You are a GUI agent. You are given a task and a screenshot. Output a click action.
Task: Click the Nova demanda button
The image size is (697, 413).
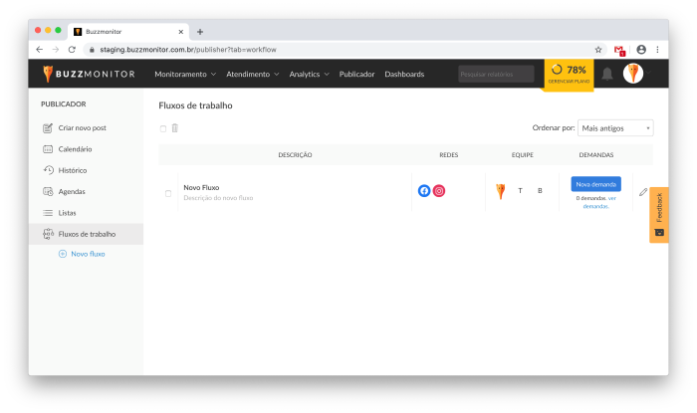point(595,184)
